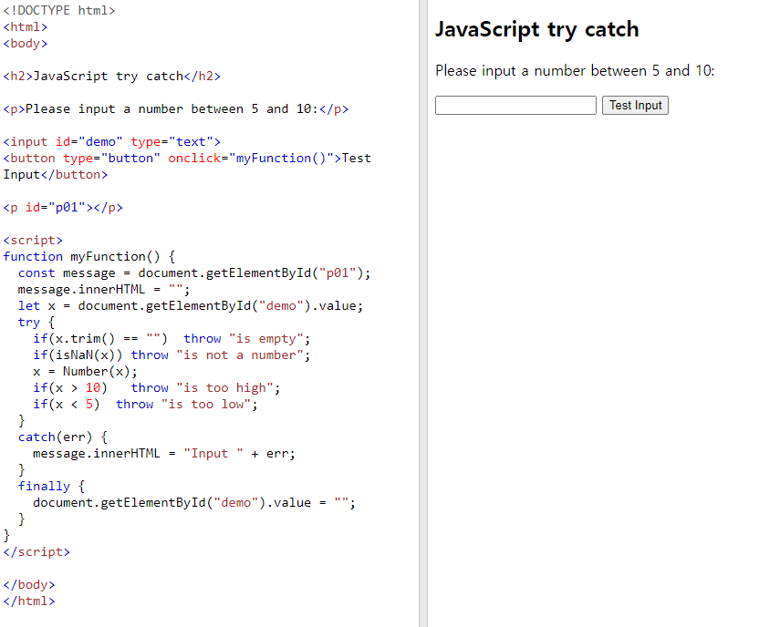Click the Test Input button

(635, 106)
